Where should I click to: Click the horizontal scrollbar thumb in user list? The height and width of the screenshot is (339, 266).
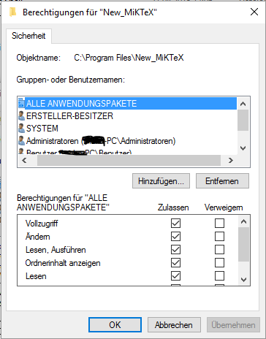click(x=129, y=161)
